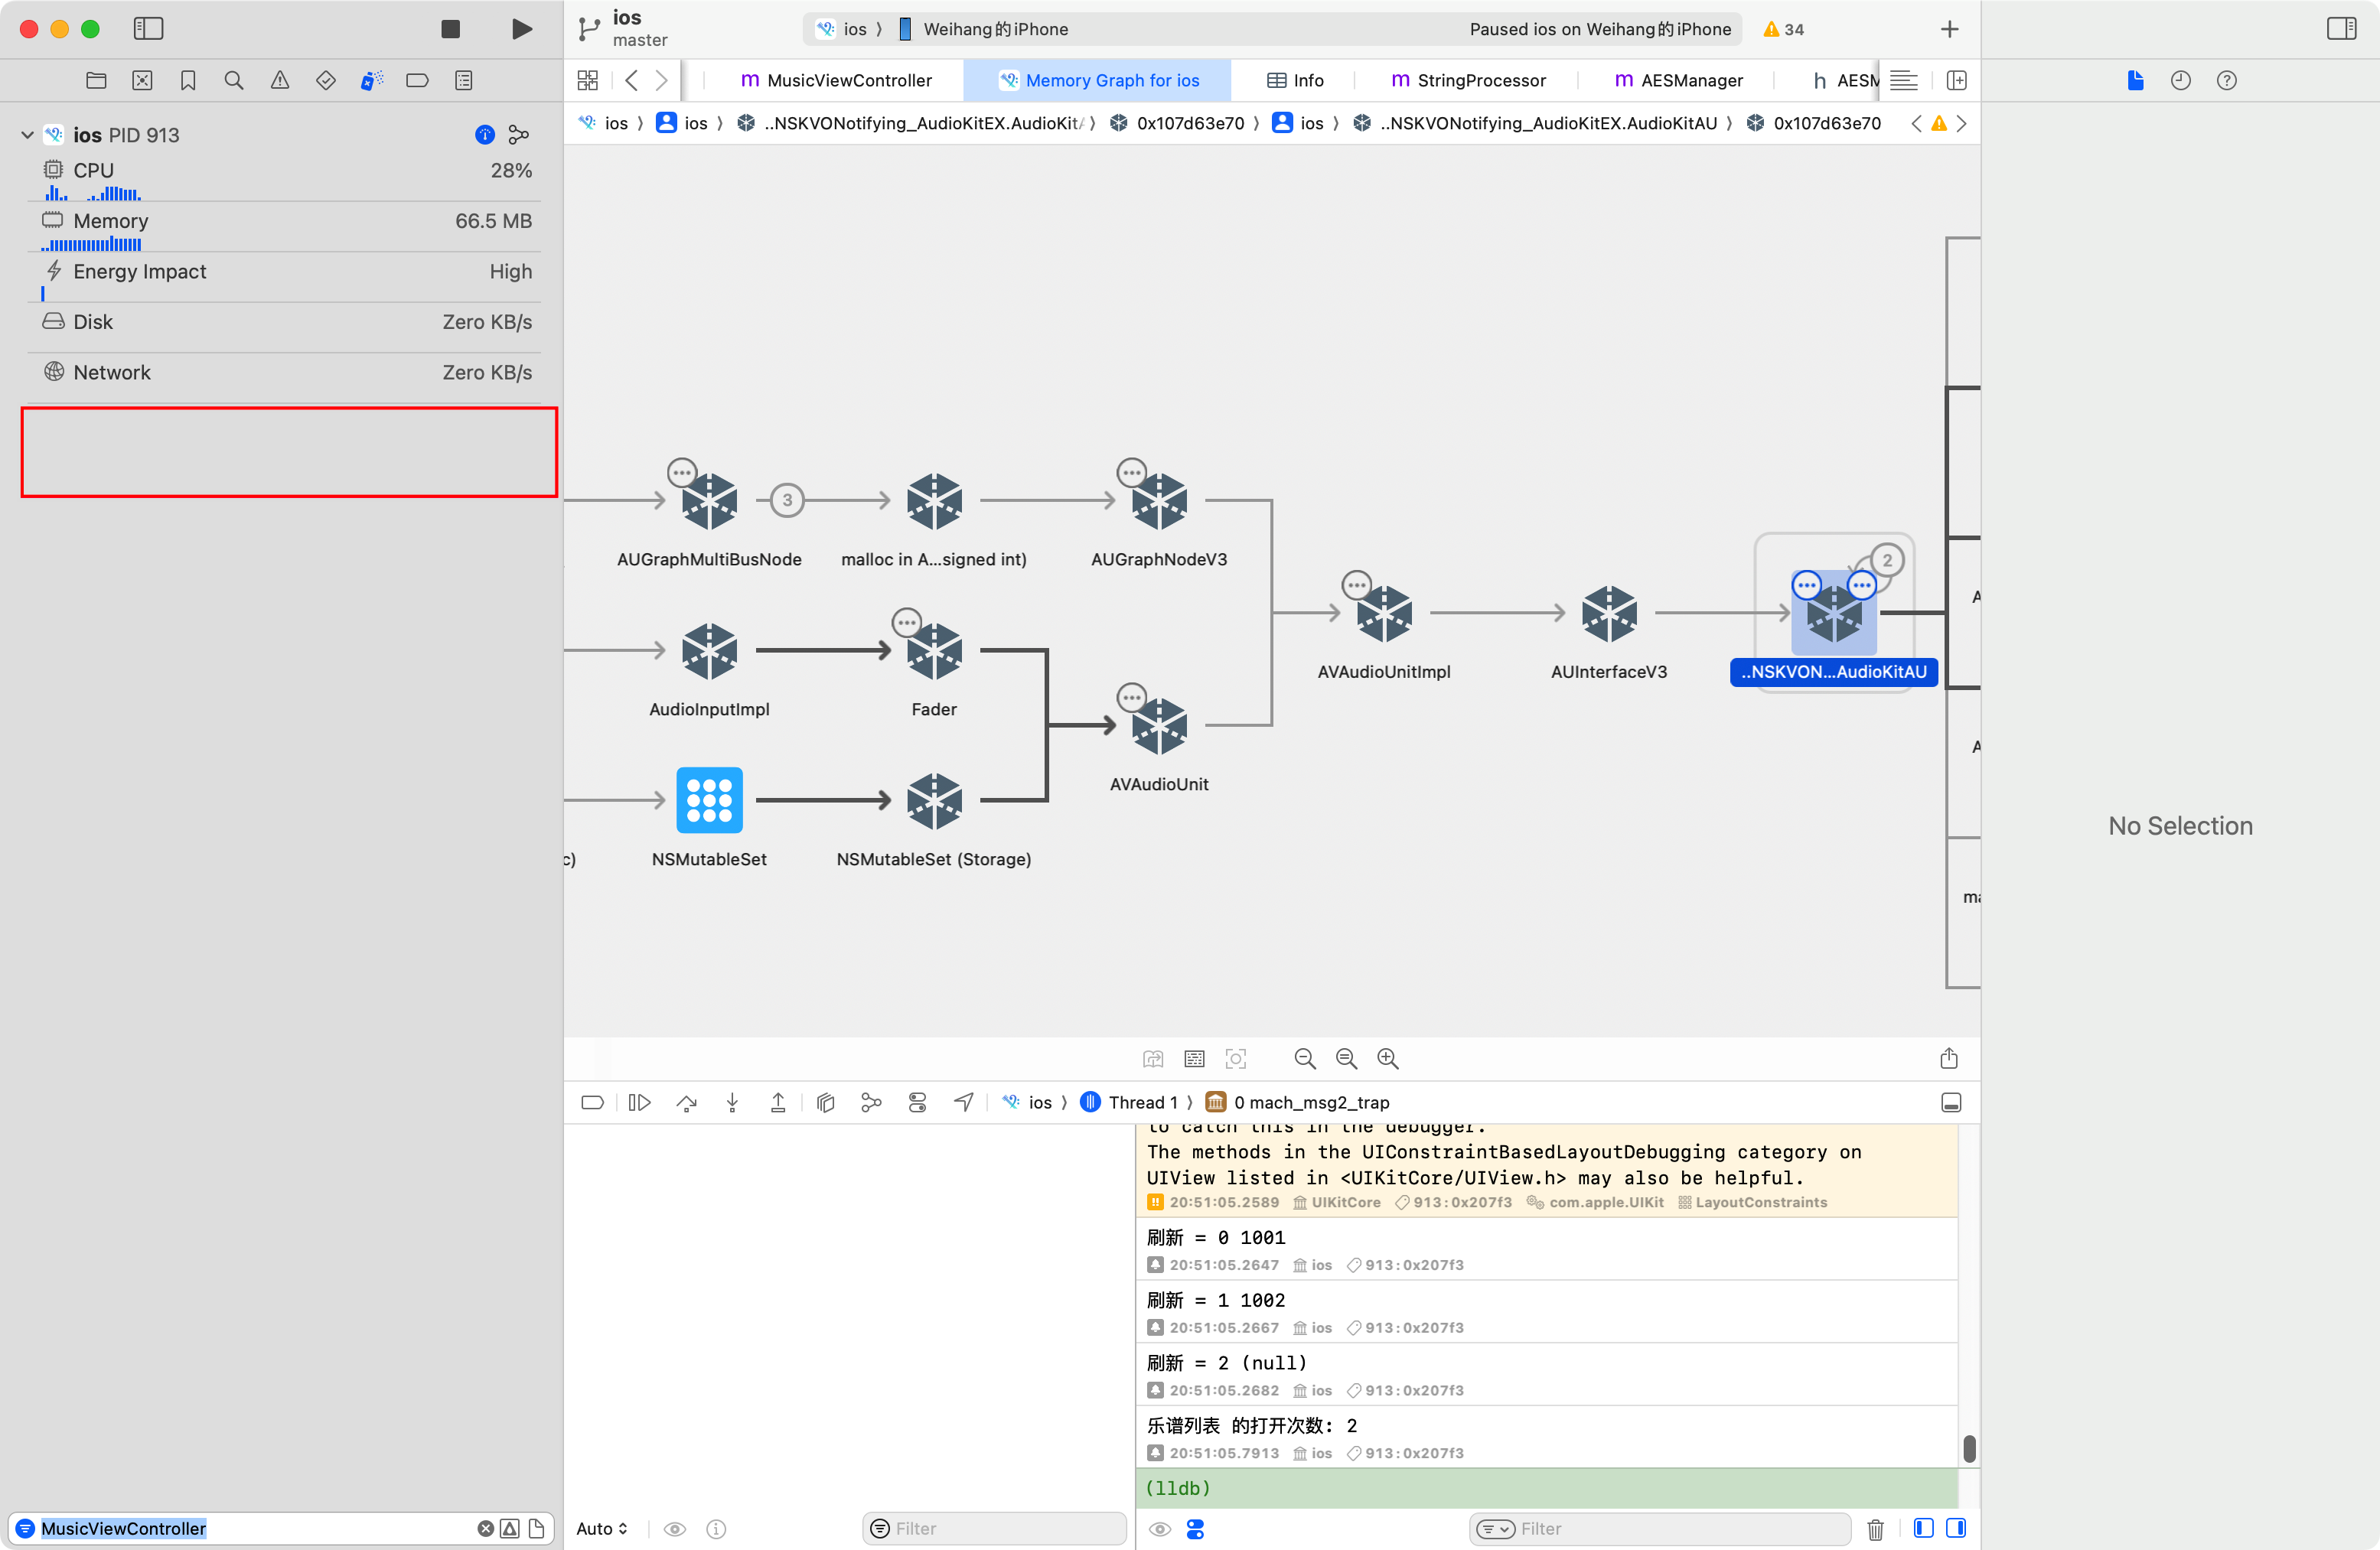Select the AUGraphMultiBusNode node

coord(709,501)
